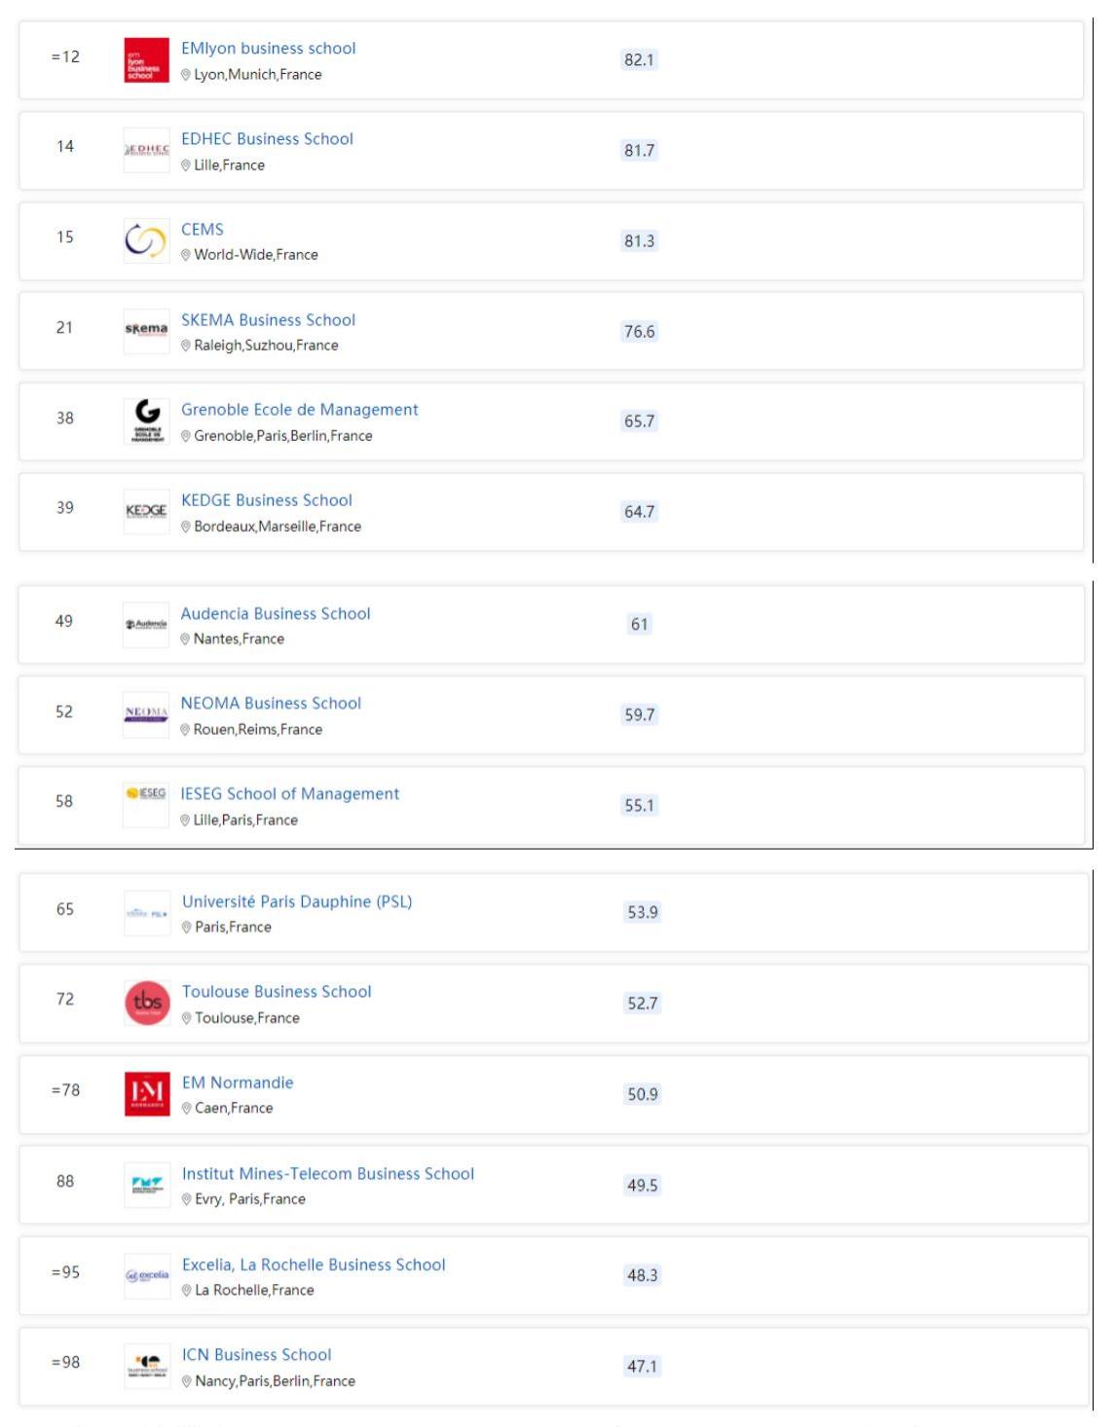Click the 76.6 score for SKEMA

[640, 332]
